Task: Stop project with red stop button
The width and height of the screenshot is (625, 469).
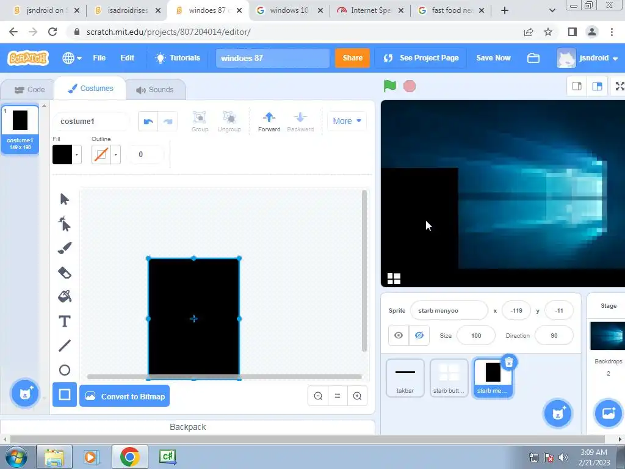Action: tap(410, 86)
